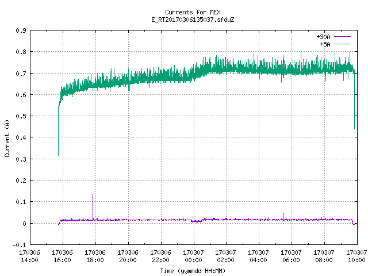Click the x-axis label 170306 20:00
The height and width of the screenshot is (276, 368).
click(x=128, y=256)
